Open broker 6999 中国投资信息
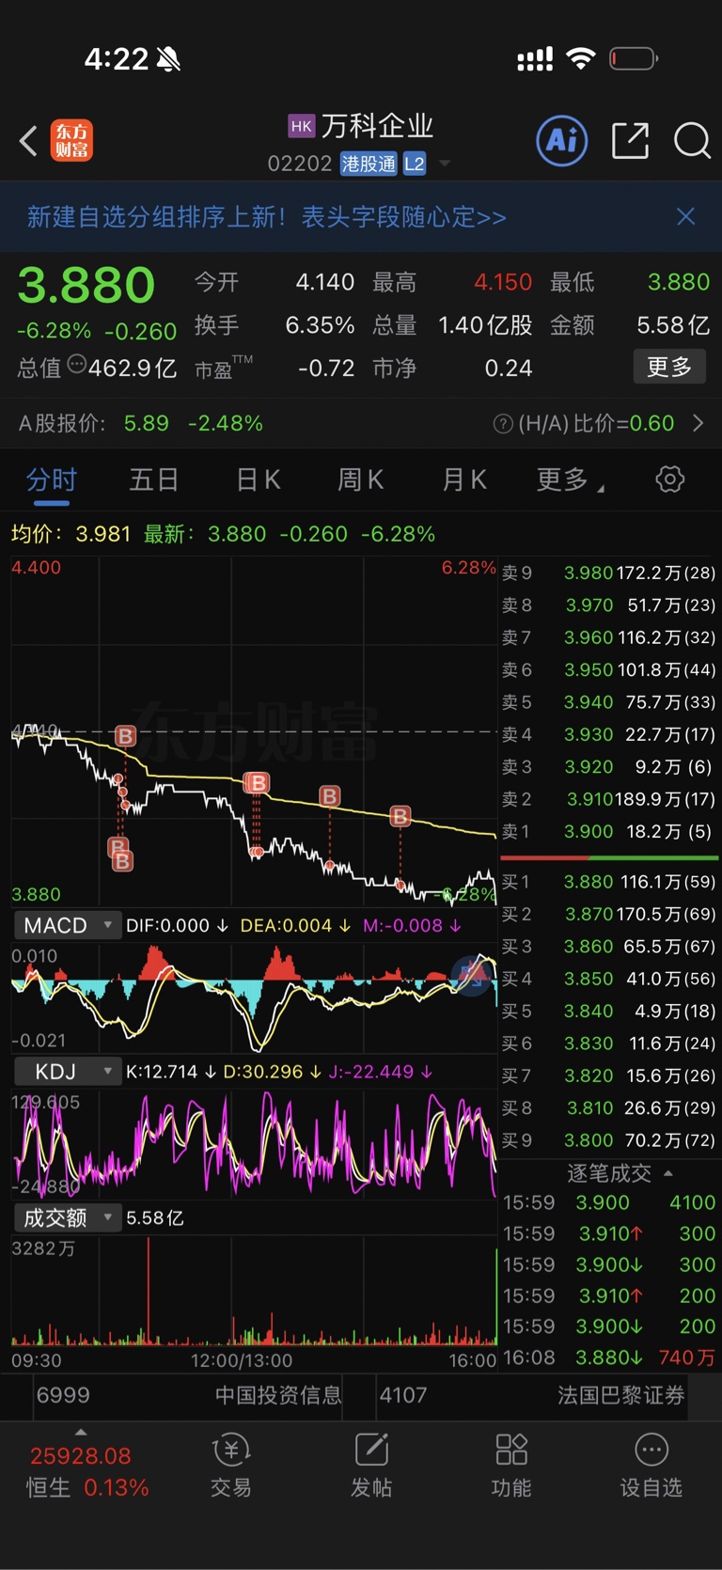The image size is (722, 1570). [188, 1395]
